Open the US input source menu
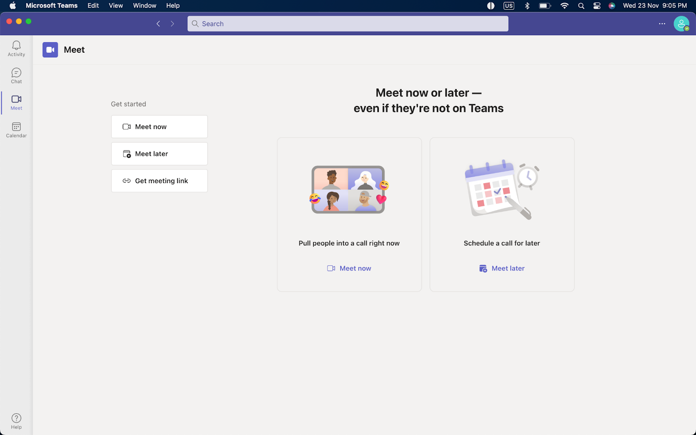The width and height of the screenshot is (696, 435). pos(509,6)
